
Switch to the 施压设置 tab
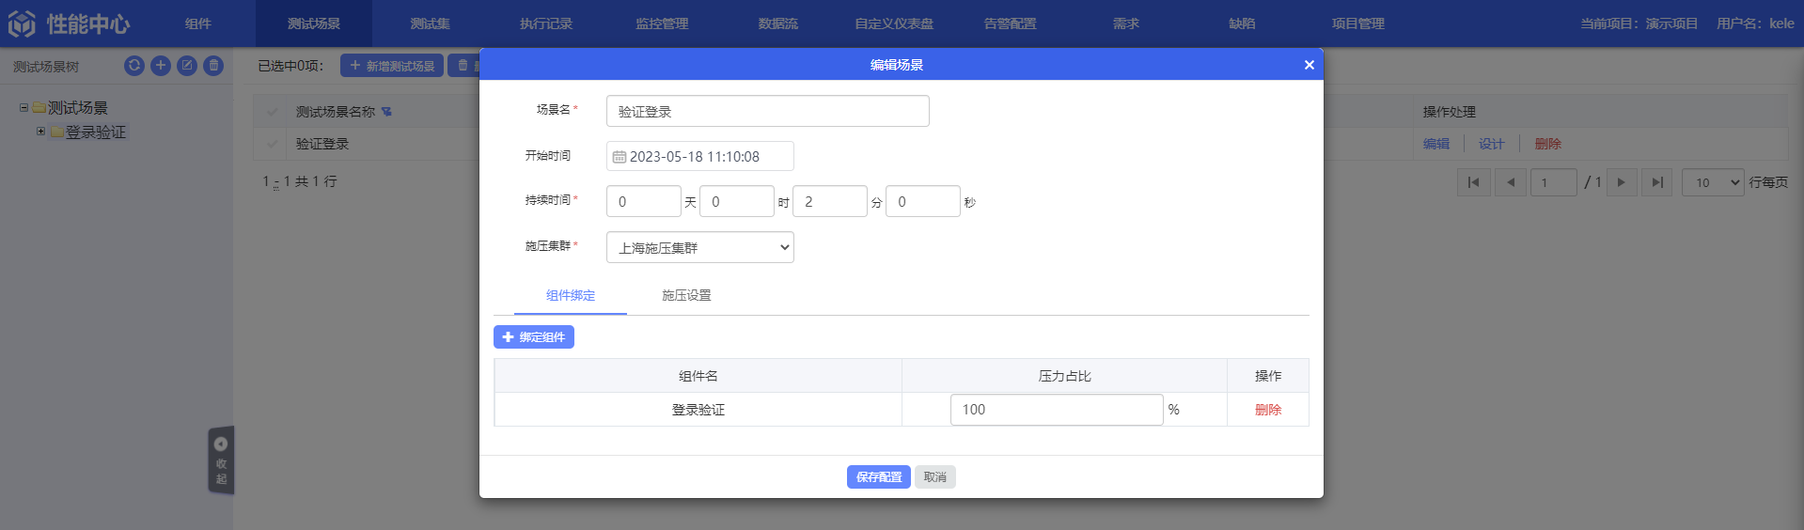686,295
